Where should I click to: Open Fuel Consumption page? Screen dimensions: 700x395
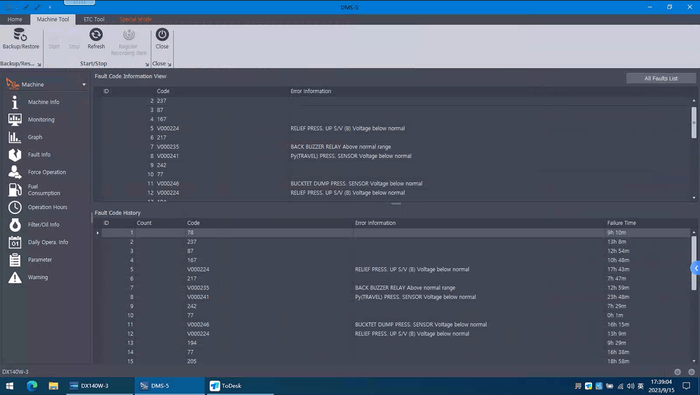tap(43, 190)
